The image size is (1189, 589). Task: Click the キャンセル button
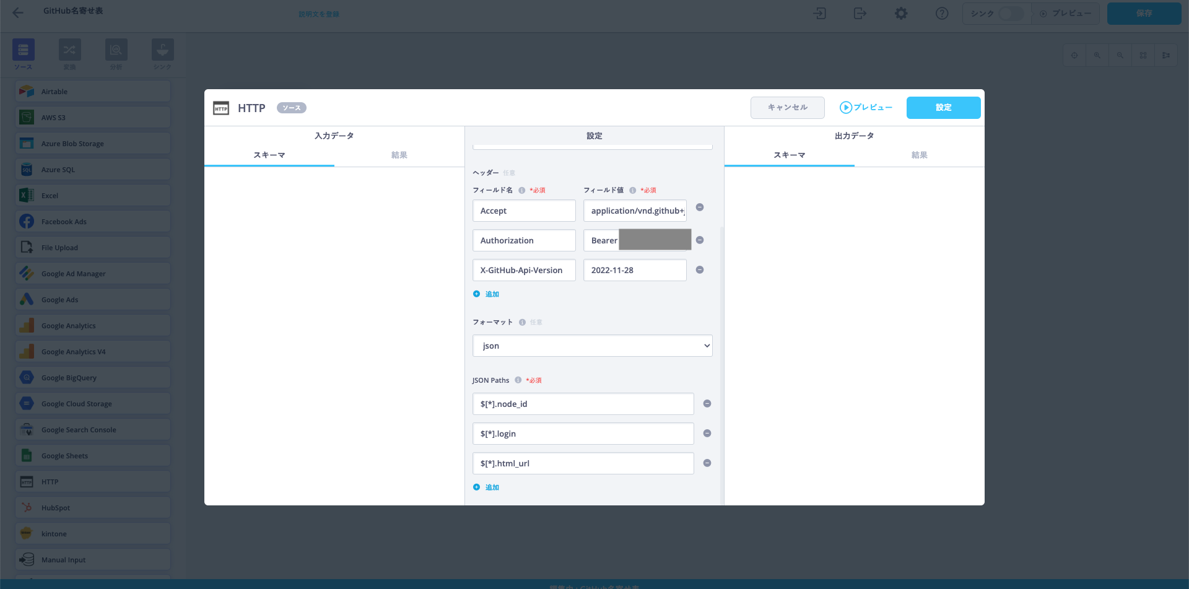787,108
